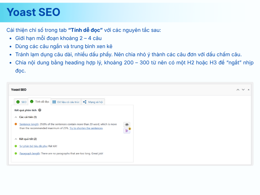Move Yoast SEO panel down with arrow
This screenshot has width=260, height=195.
click(243, 89)
